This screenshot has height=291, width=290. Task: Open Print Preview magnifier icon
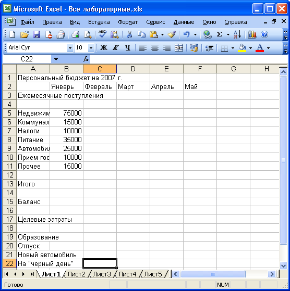(88, 34)
